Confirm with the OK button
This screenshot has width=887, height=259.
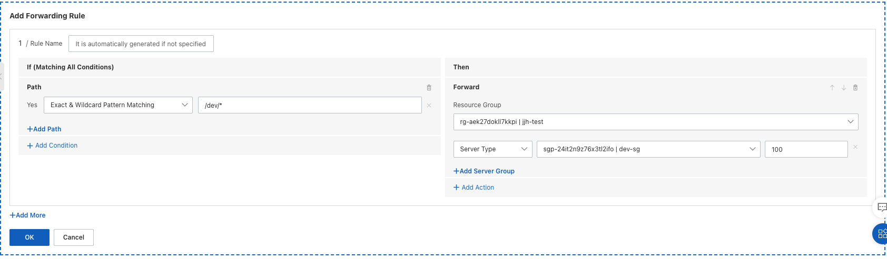29,237
